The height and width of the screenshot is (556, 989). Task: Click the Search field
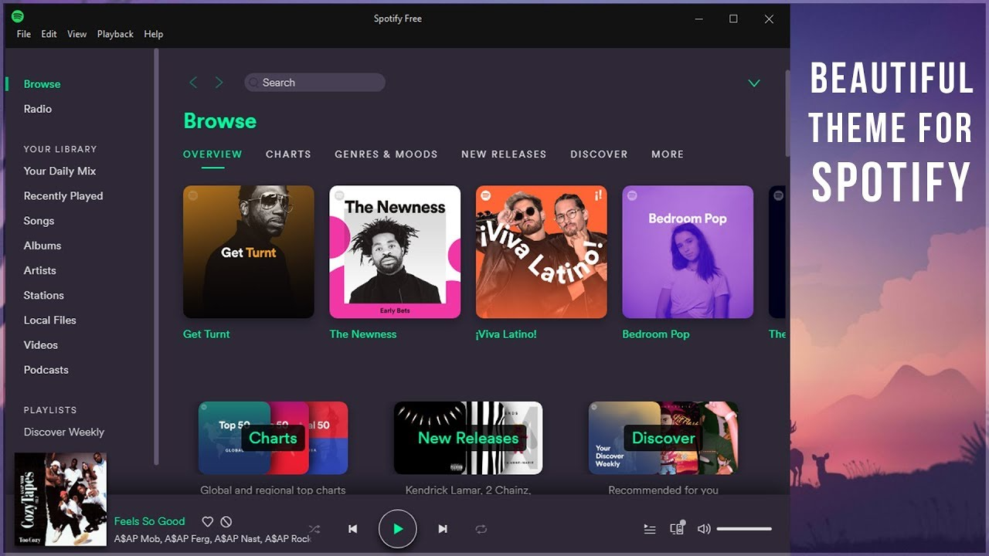point(315,83)
